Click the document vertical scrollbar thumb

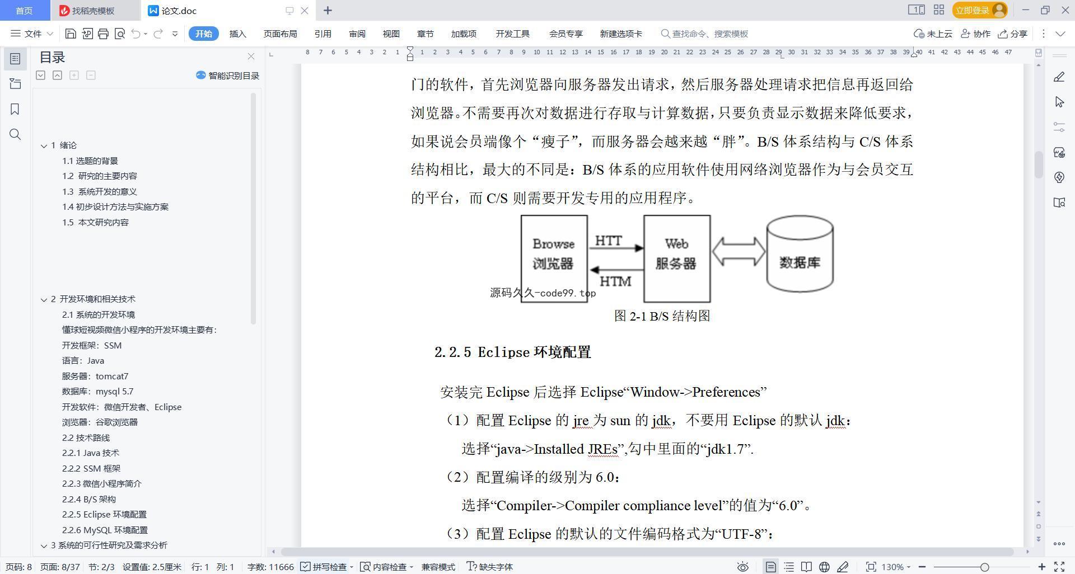[x=1038, y=164]
